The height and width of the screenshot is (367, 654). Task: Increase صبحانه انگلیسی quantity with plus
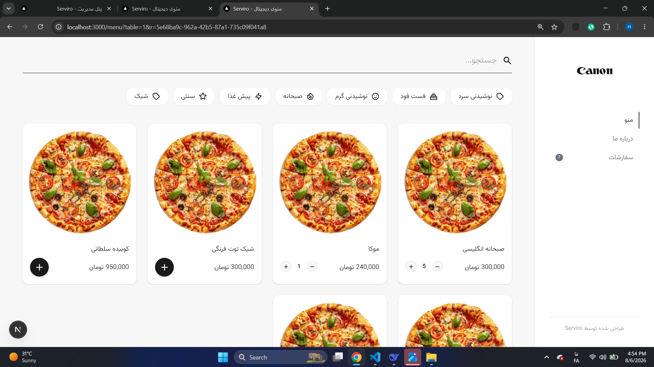pos(411,267)
